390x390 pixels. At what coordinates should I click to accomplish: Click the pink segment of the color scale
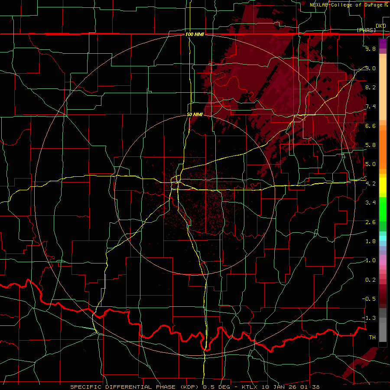pyautogui.click(x=383, y=263)
